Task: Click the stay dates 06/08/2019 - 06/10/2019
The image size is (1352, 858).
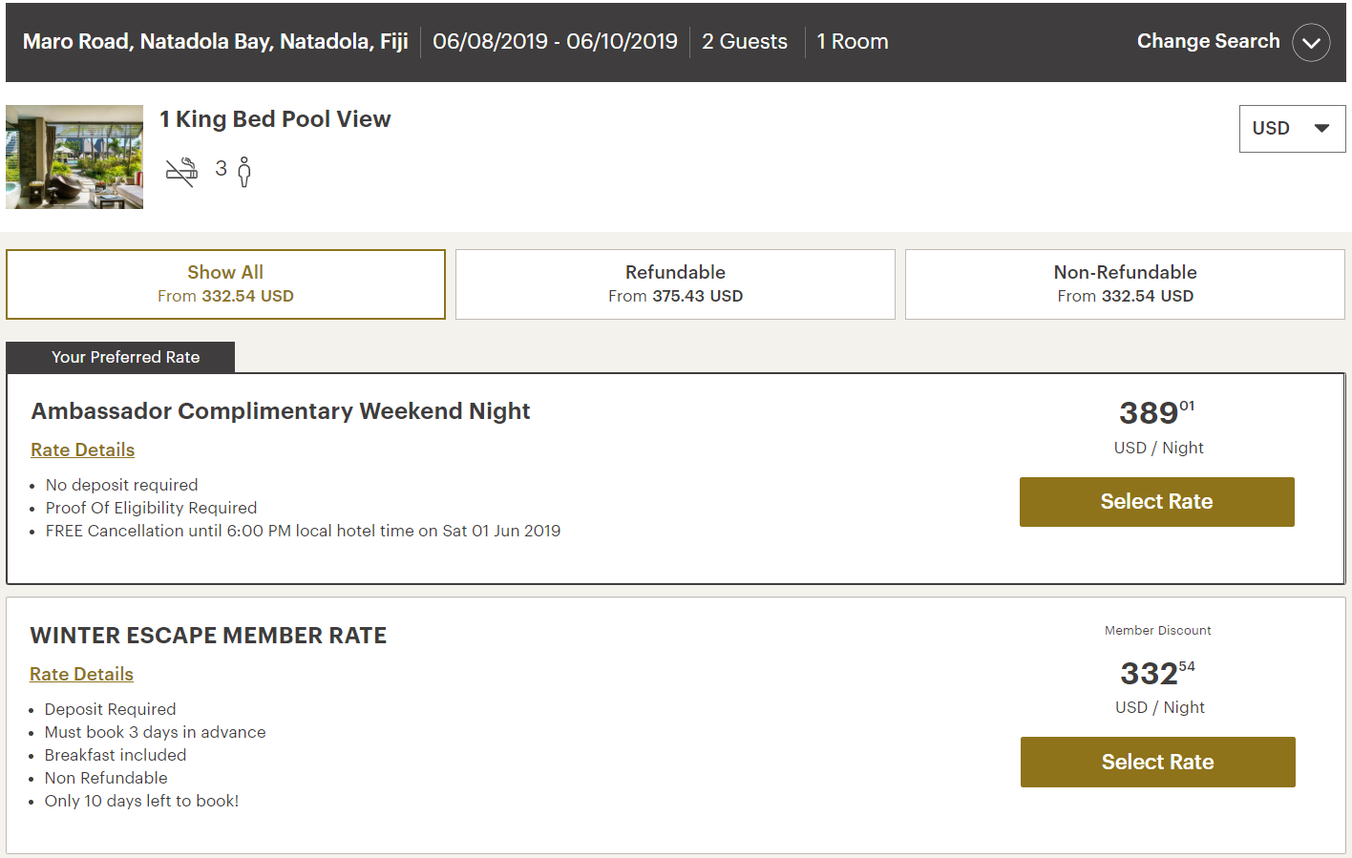Action: 555,42
